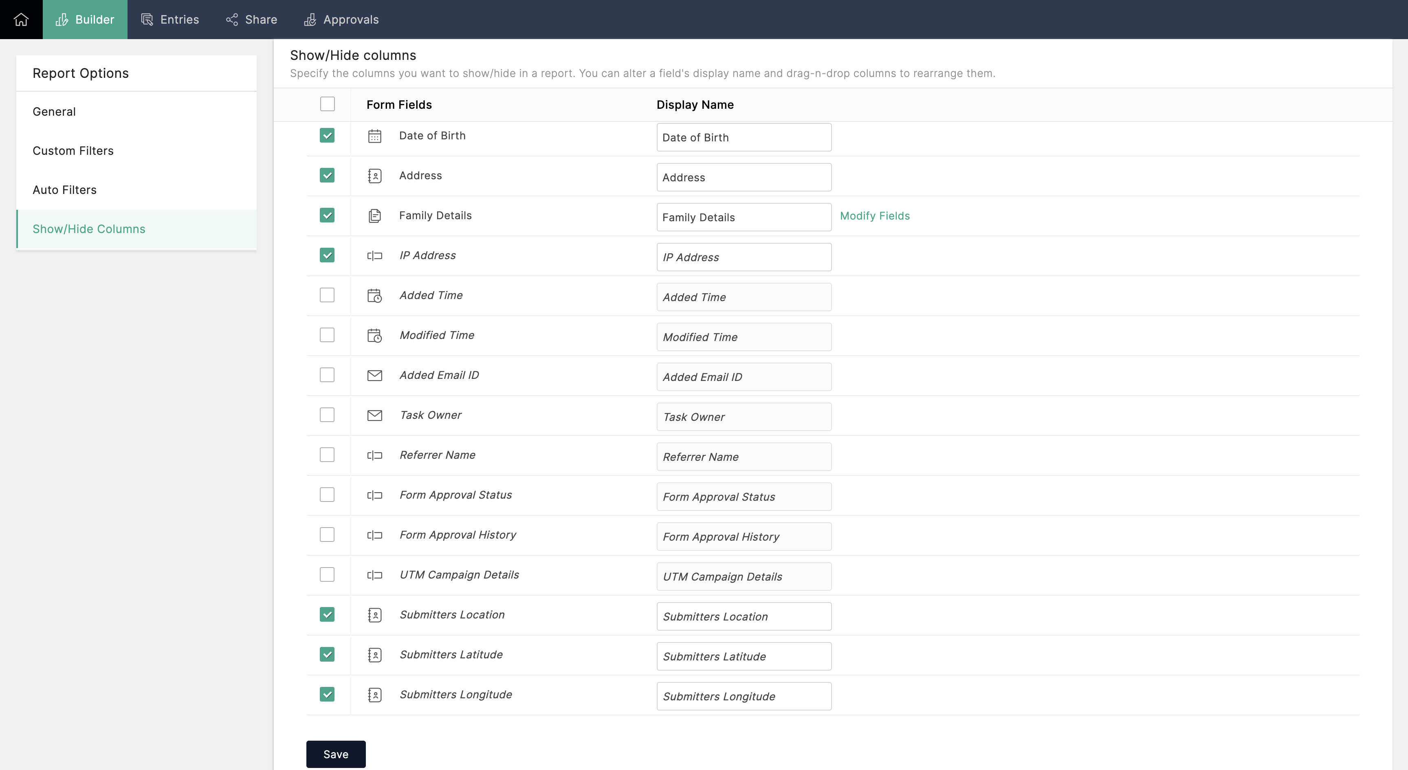Screen dimensions: 1408x770
Task: Click the clock calendar icon beside Added Time
Action: tap(374, 296)
